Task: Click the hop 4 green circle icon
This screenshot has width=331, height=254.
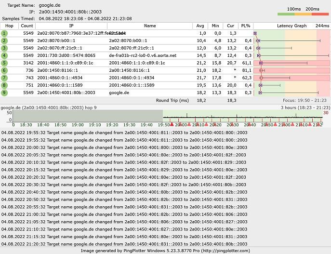Action: click(4, 55)
